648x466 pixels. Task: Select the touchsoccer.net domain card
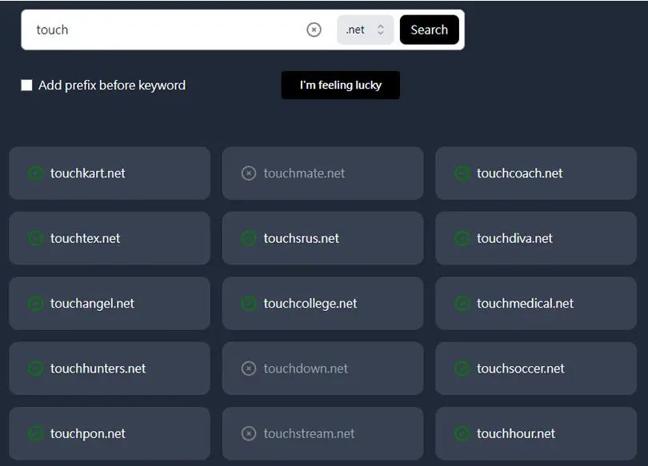coord(536,368)
